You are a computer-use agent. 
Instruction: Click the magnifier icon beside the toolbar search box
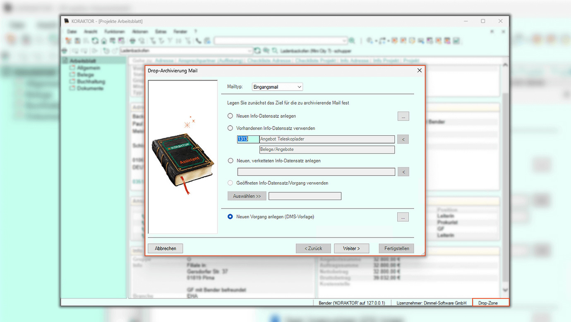(x=352, y=41)
